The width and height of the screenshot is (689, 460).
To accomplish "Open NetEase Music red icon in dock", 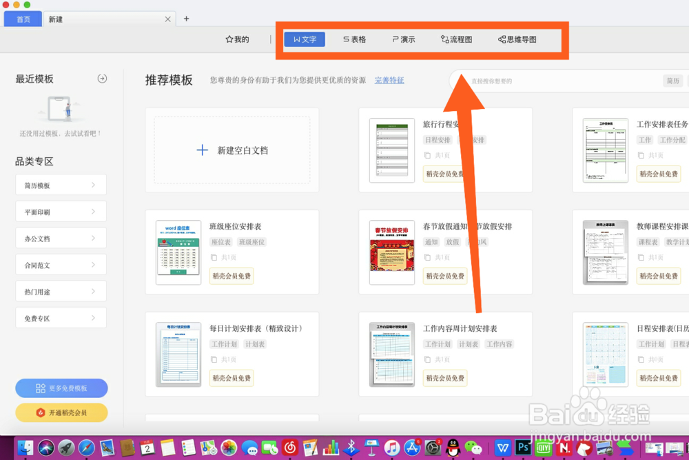I will click(289, 448).
